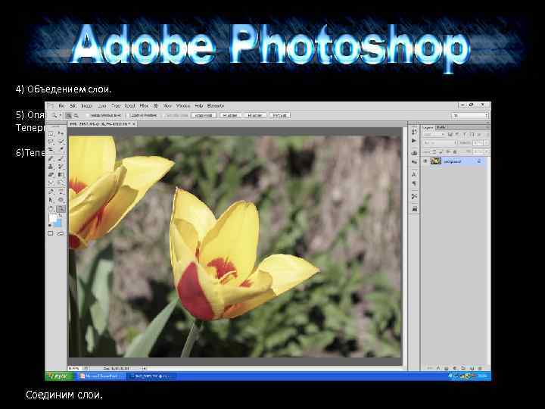Select the Rectangular Marquee tool
This screenshot has height=409, width=545.
(51, 134)
